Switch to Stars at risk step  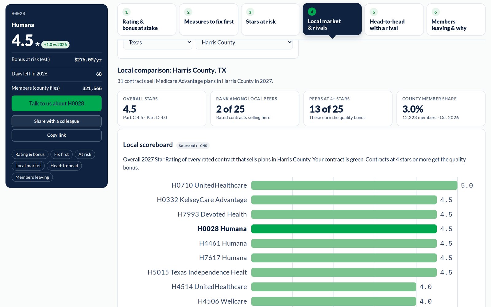(x=270, y=19)
